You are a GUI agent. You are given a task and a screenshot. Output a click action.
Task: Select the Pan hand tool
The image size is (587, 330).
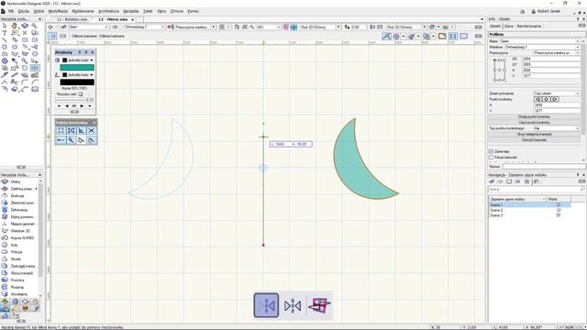[x=15, y=26]
